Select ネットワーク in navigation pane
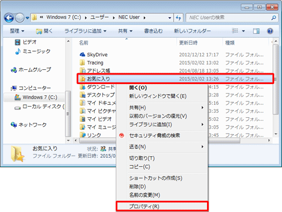 [x=29, y=125]
